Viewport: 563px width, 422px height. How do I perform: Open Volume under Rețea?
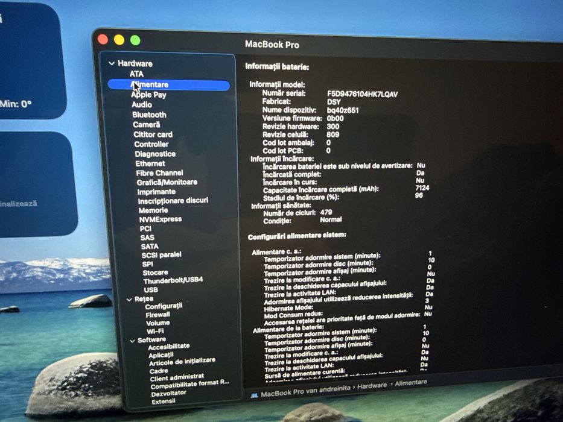point(158,323)
